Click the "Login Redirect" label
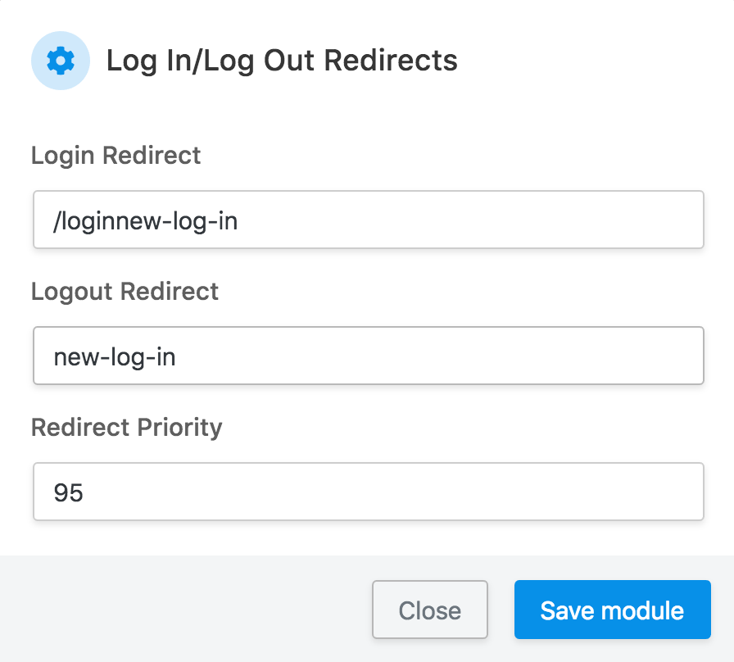This screenshot has height=662, width=734. point(116,156)
